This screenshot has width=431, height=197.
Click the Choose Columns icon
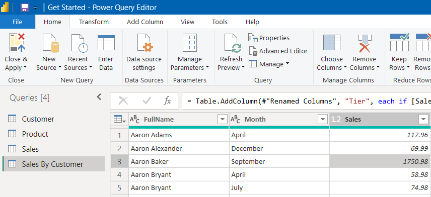tap(332, 43)
